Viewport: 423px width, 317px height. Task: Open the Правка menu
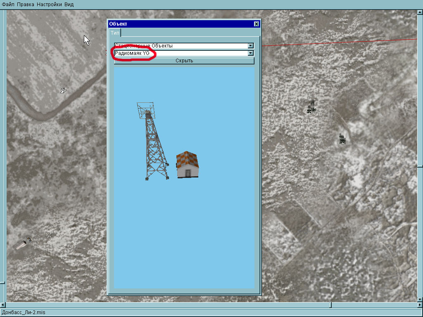click(26, 5)
